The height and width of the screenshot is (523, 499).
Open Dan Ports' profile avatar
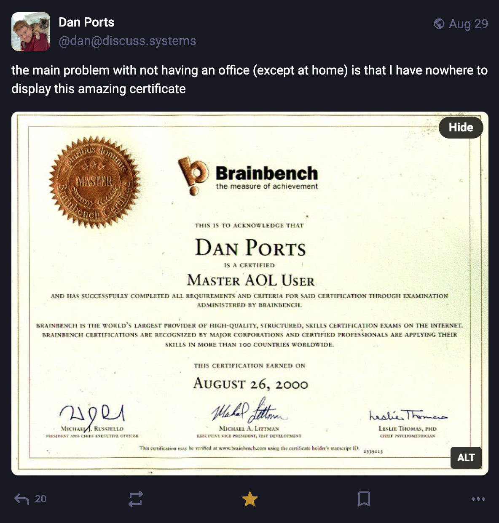point(31,32)
